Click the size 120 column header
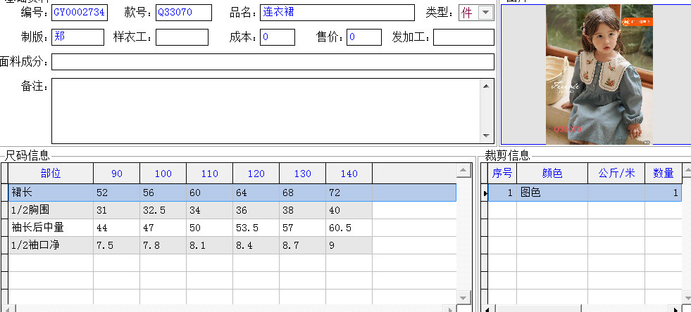 coord(256,173)
